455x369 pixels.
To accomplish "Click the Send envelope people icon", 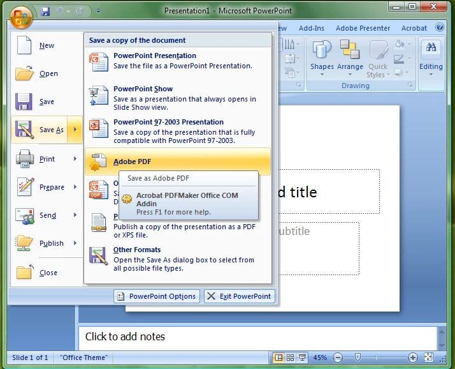I will [x=25, y=216].
